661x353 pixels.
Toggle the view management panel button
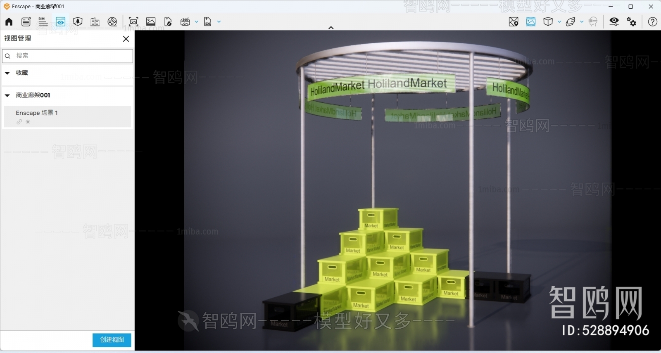coord(61,22)
